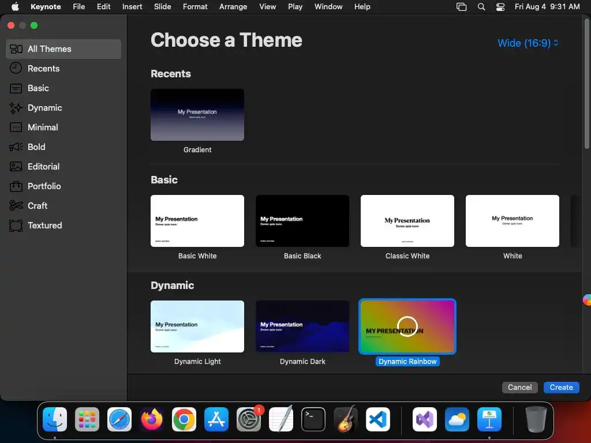The width and height of the screenshot is (591, 443).
Task: Choose the Basic category icon
Action: [x=16, y=88]
